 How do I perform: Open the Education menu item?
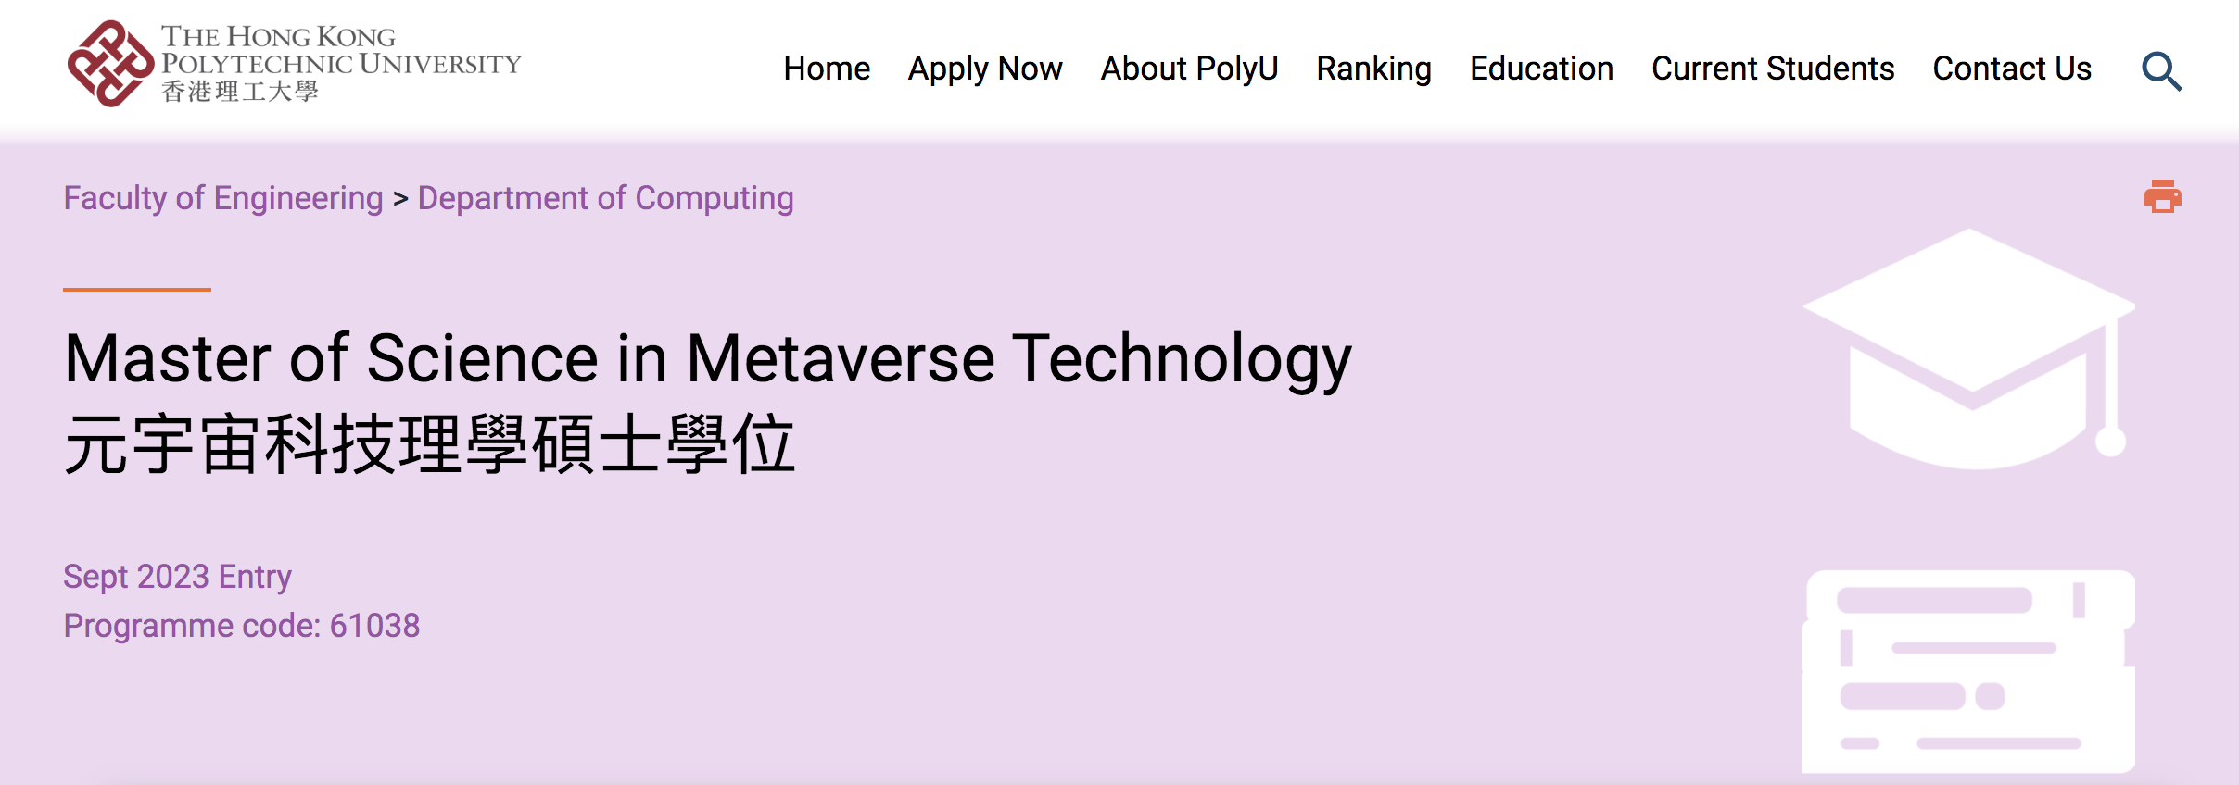pos(1541,69)
